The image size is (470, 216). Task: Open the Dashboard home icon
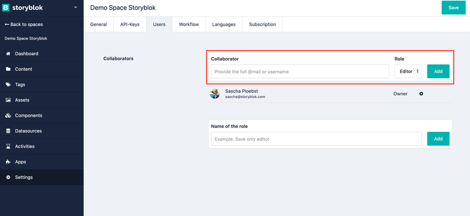8,54
